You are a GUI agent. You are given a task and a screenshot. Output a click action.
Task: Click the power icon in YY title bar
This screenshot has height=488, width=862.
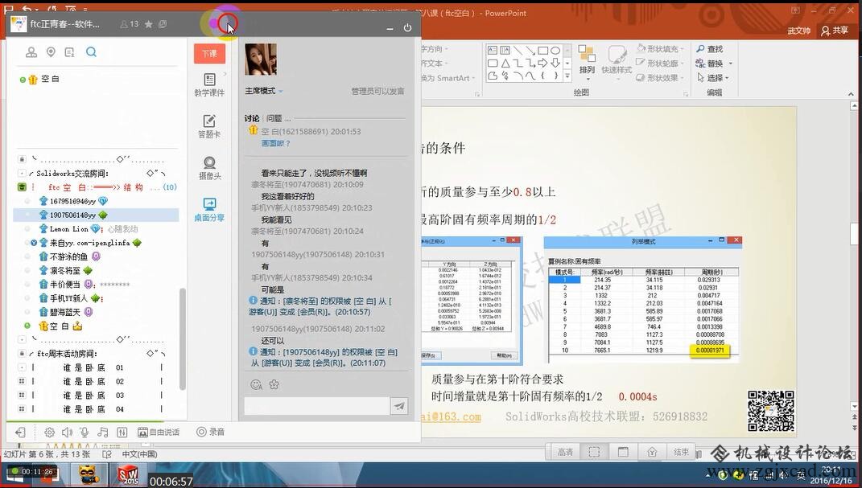click(x=407, y=27)
